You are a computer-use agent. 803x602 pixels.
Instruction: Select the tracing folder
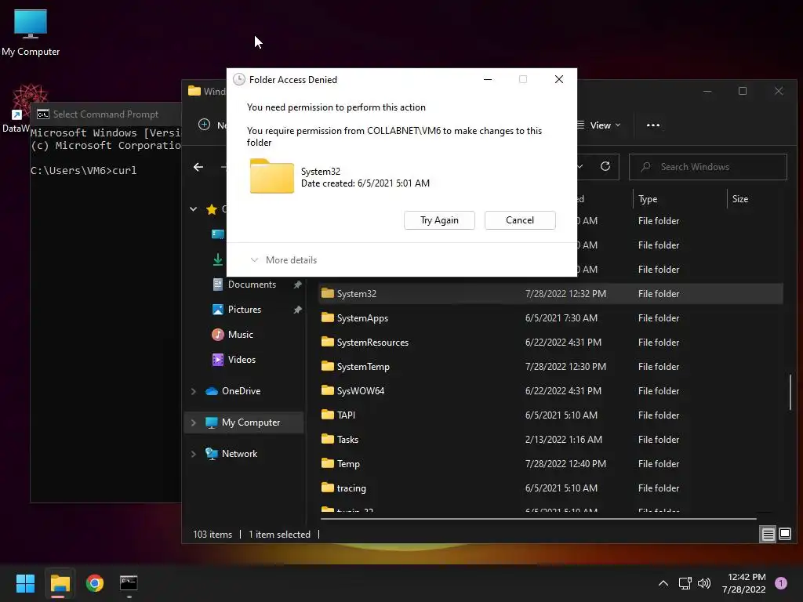pos(351,488)
